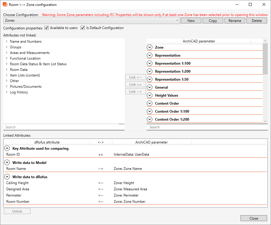Expand the General parameter group chevron

[x=150, y=87]
